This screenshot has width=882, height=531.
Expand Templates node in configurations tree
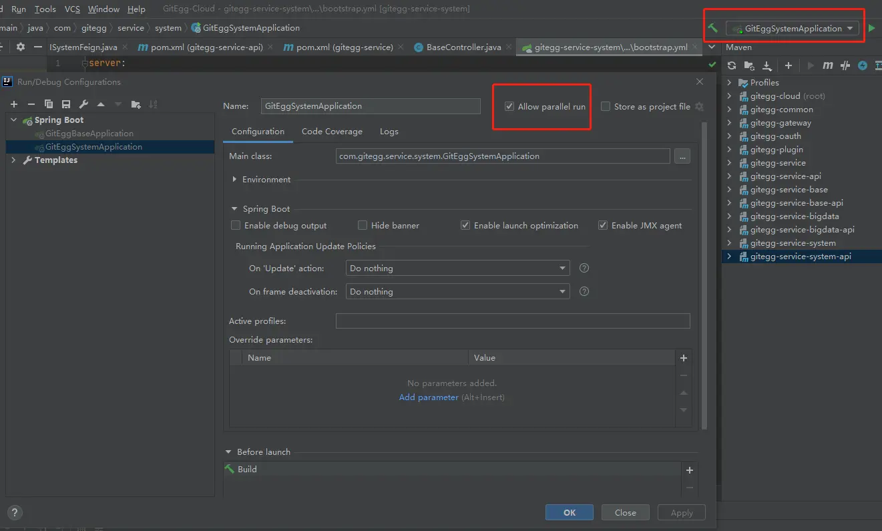14,160
